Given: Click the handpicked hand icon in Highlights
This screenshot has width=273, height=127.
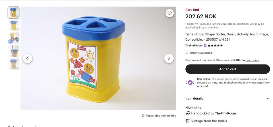Looking at the screenshot, I should (x=188, y=113).
